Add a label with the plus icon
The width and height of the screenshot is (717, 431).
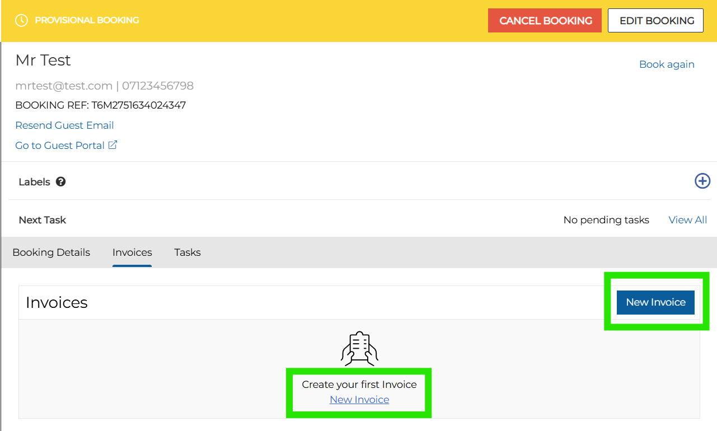pos(702,181)
